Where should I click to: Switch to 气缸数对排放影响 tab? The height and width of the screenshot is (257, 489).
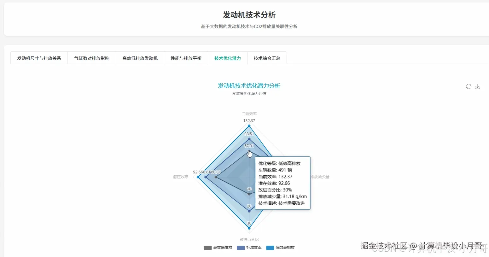(91, 58)
